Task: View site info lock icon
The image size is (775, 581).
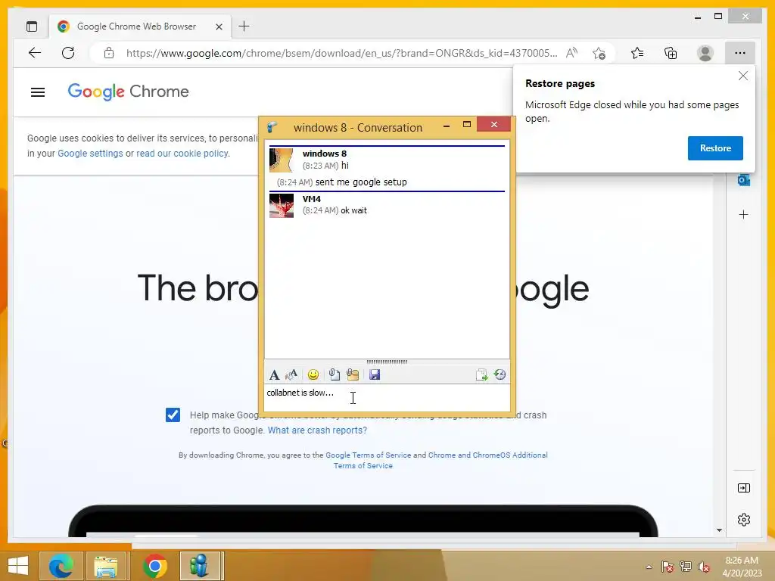Action: click(109, 53)
